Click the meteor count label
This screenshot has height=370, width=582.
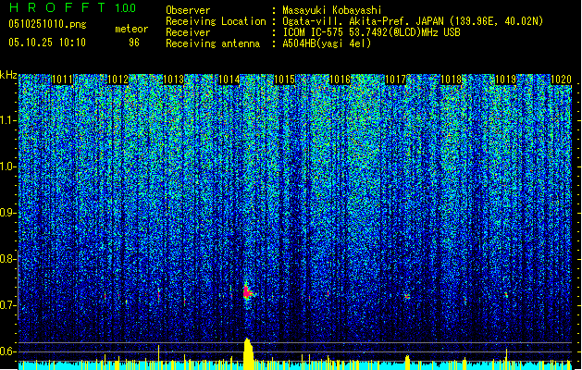(x=131, y=29)
